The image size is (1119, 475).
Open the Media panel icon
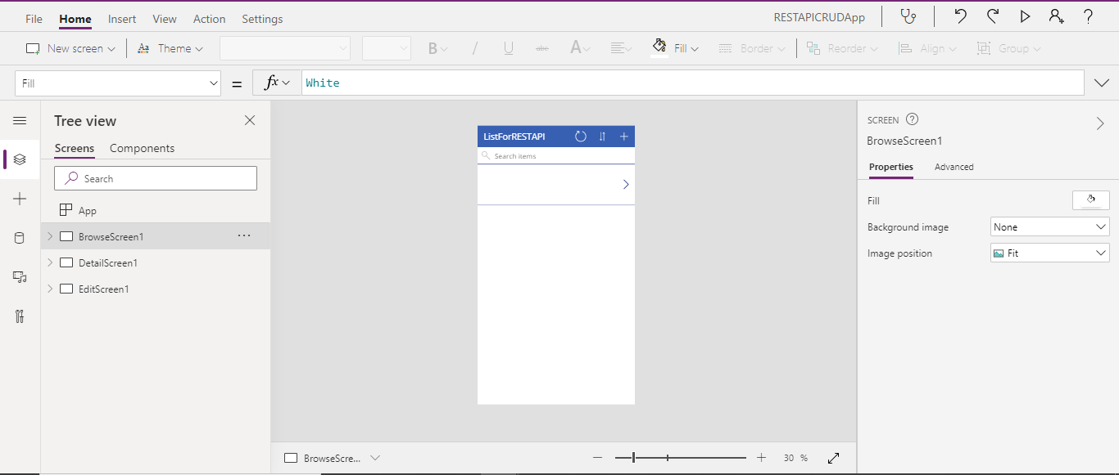click(20, 277)
